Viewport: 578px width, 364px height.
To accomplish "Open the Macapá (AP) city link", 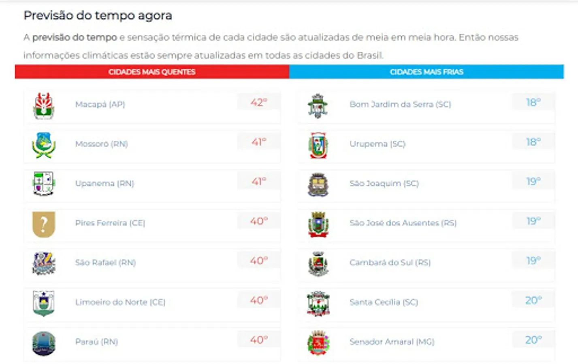I will [x=100, y=104].
